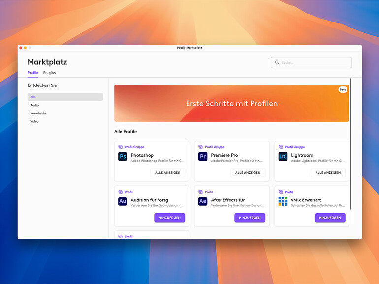Switch to the Profile tab
The width and height of the screenshot is (379, 284).
(32, 73)
